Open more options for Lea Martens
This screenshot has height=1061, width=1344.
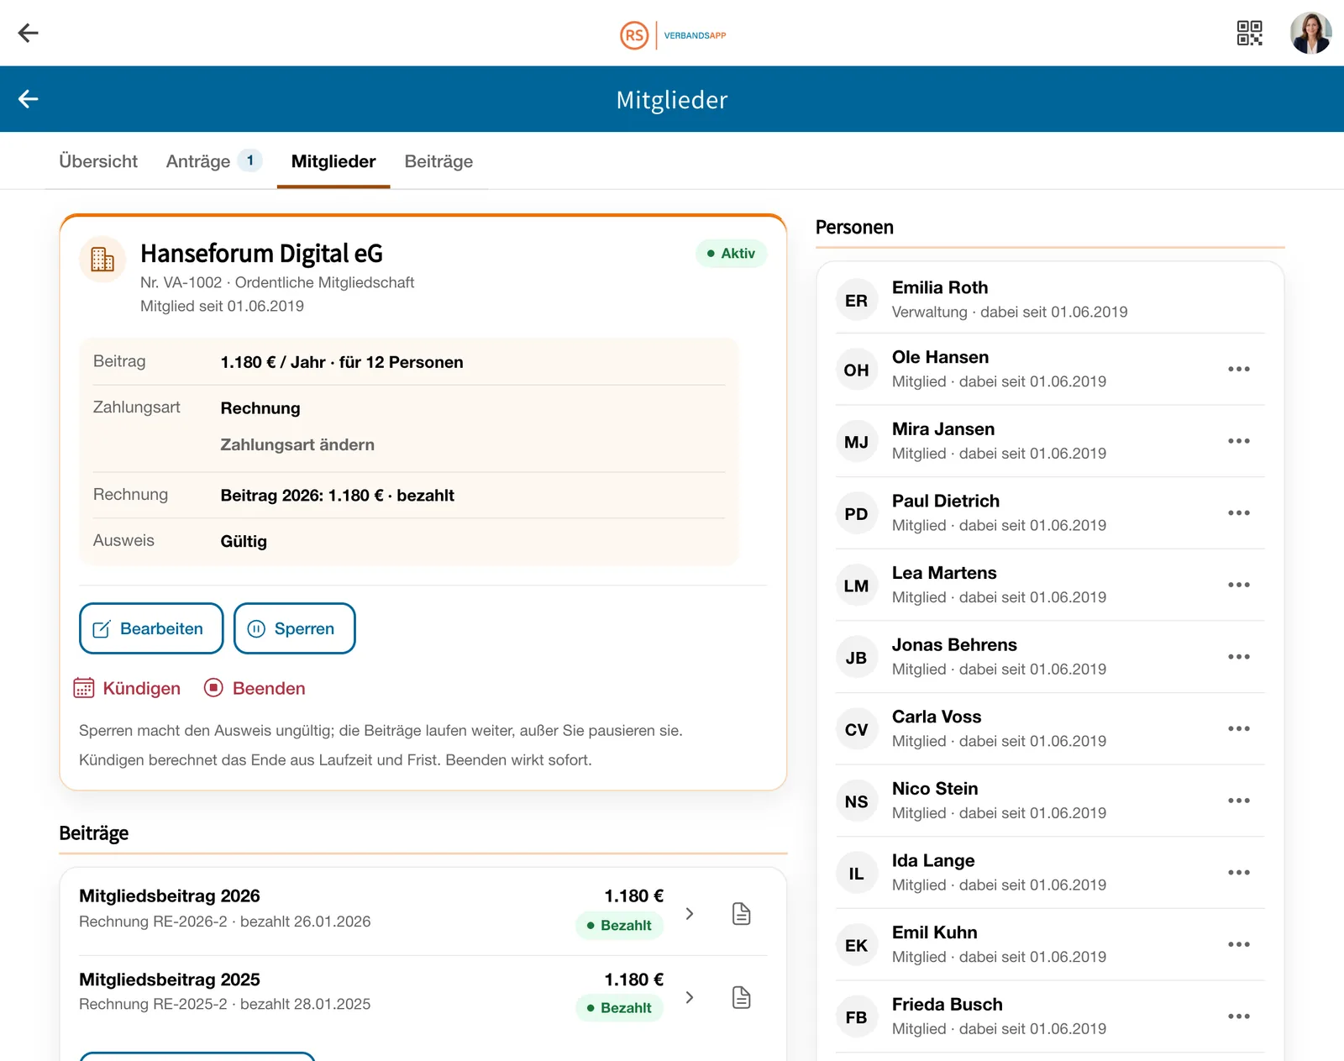1238,585
